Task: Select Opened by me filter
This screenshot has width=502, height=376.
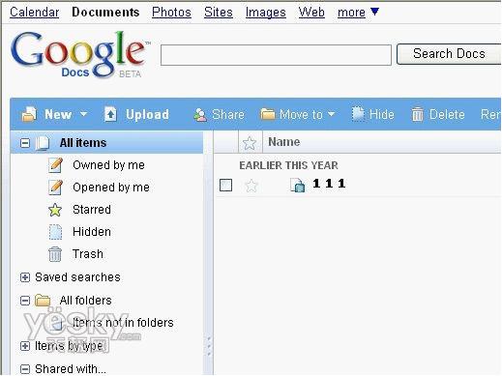Action: [111, 188]
